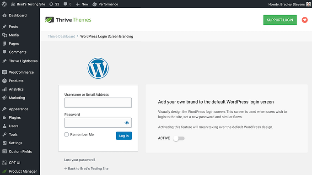Click the SUPPORT LOGIN button

[x=280, y=20]
